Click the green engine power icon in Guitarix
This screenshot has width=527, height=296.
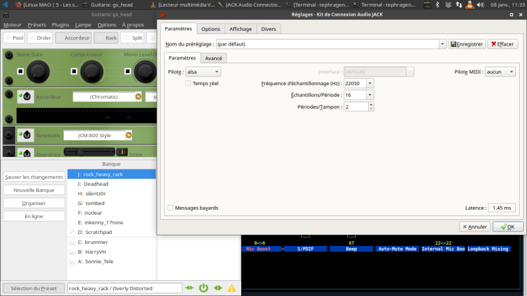204,288
